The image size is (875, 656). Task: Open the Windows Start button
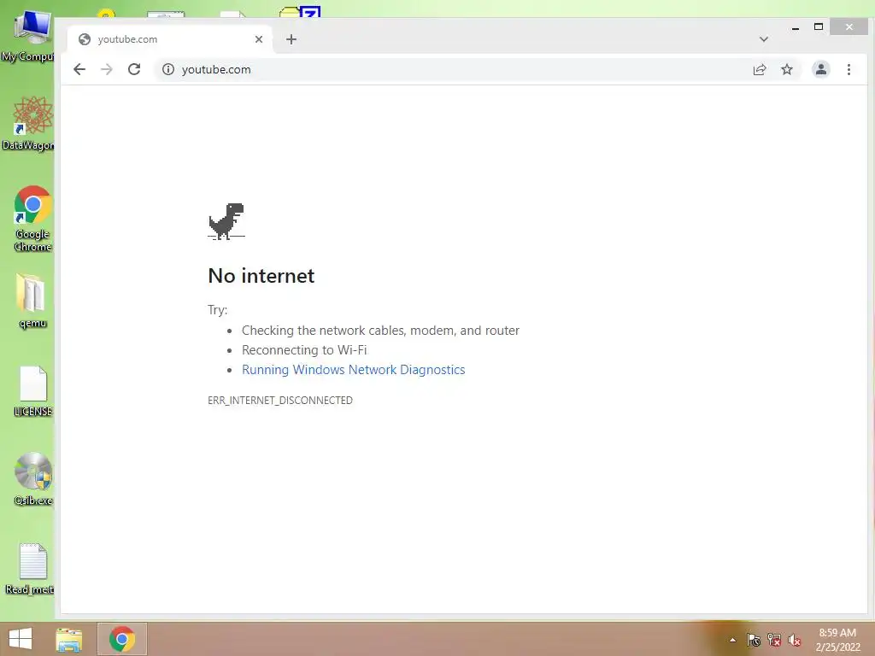[x=21, y=639]
